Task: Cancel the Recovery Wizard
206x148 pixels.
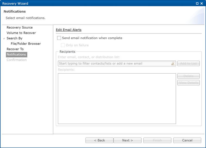Action: point(187,140)
